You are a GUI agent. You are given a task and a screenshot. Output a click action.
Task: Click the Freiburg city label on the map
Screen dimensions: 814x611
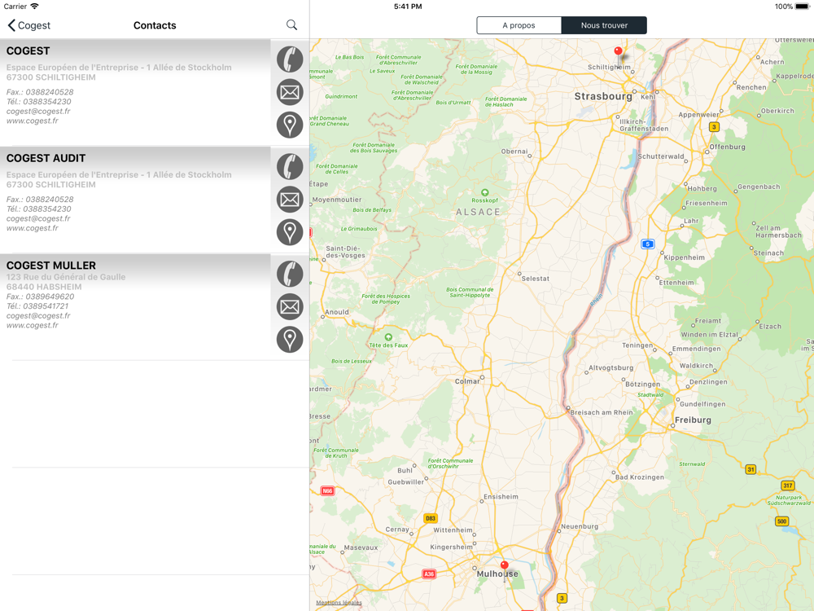[x=693, y=420]
